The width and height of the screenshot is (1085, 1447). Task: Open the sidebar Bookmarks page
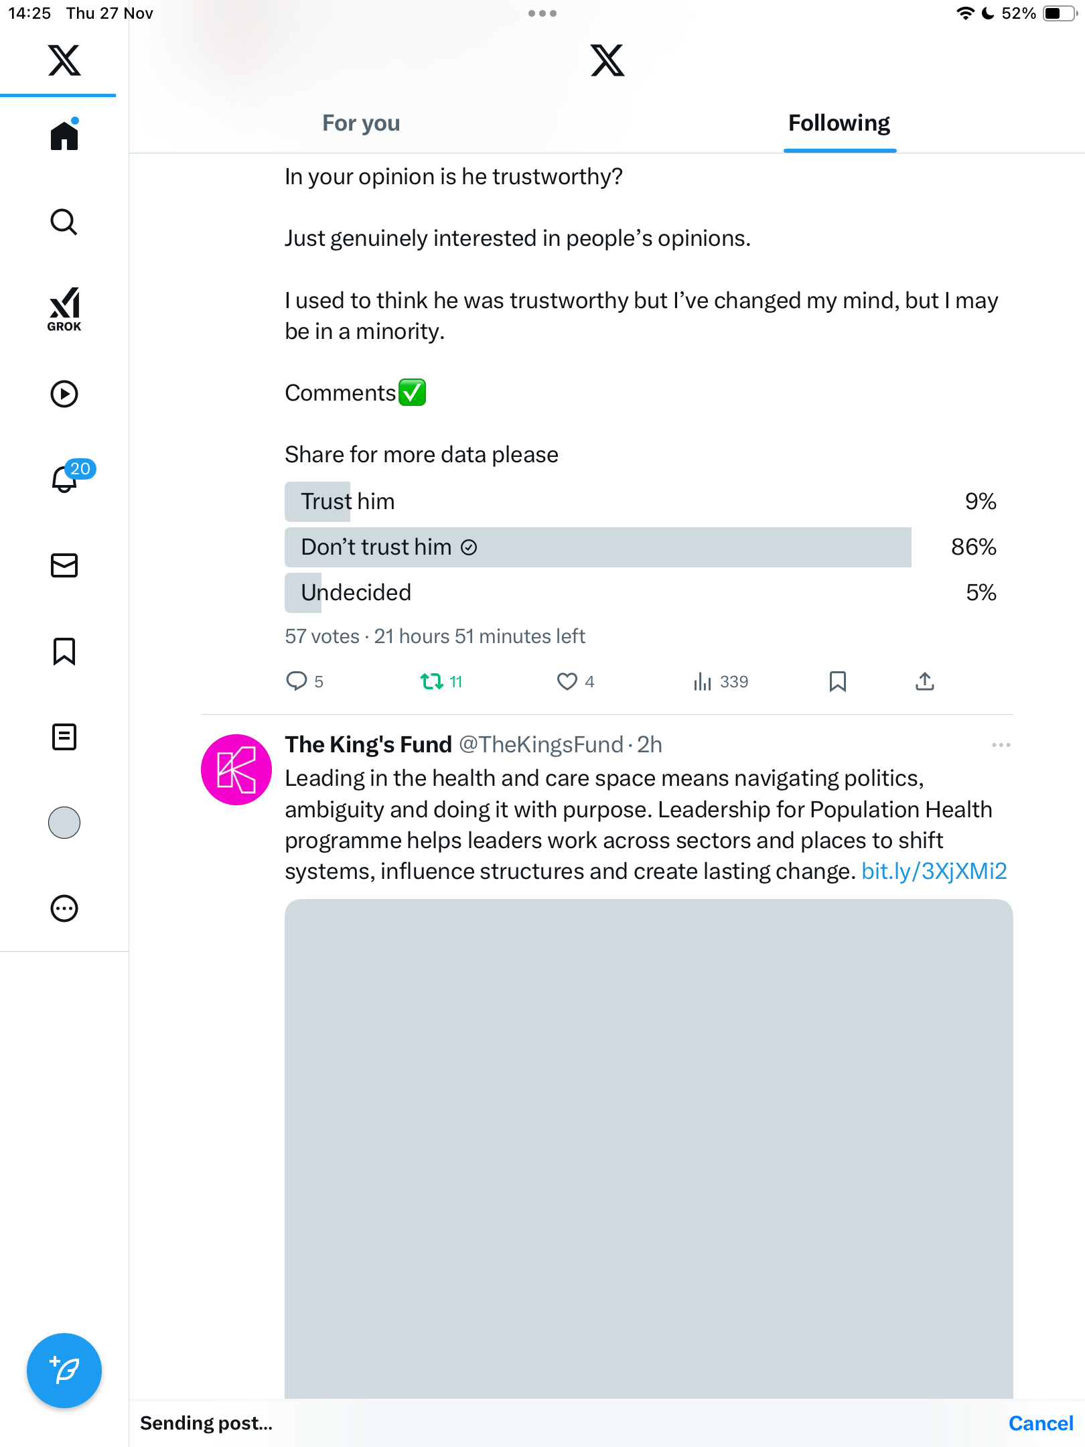[64, 651]
